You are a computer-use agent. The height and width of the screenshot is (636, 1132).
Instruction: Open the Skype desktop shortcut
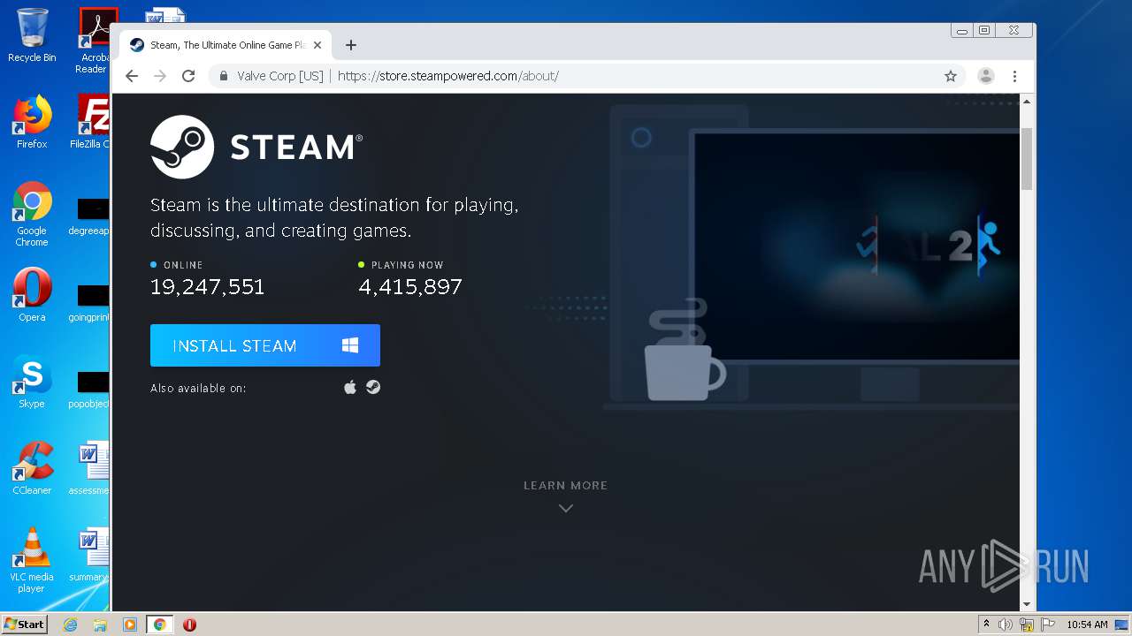[x=32, y=382]
